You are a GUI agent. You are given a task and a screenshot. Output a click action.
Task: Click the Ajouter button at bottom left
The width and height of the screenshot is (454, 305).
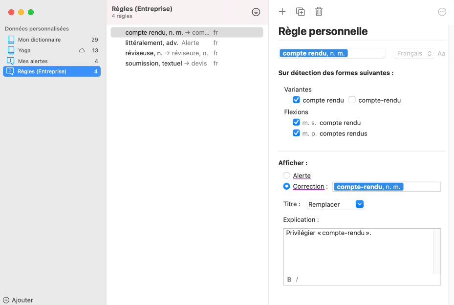pos(18,300)
